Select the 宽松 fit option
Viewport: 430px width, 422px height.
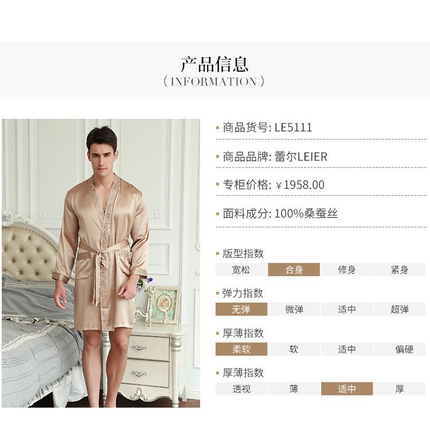241,270
